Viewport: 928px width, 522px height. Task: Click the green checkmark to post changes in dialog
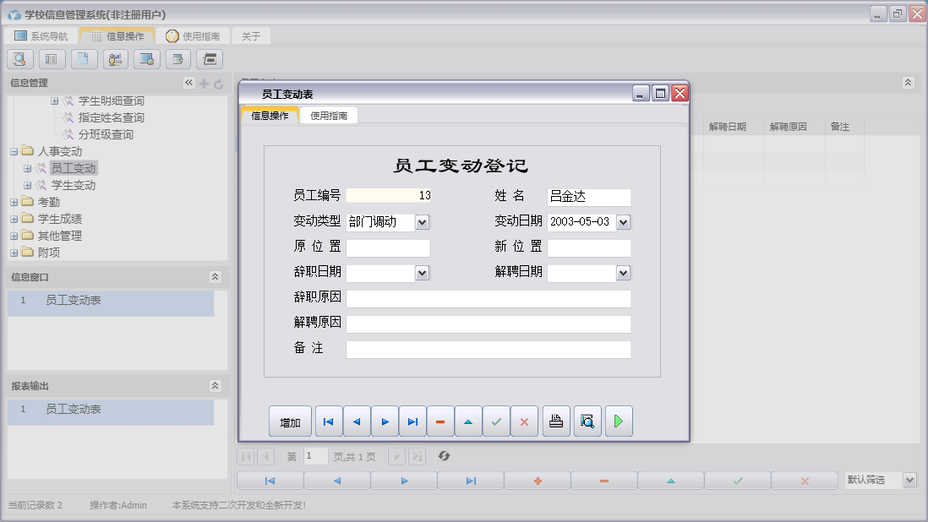496,421
